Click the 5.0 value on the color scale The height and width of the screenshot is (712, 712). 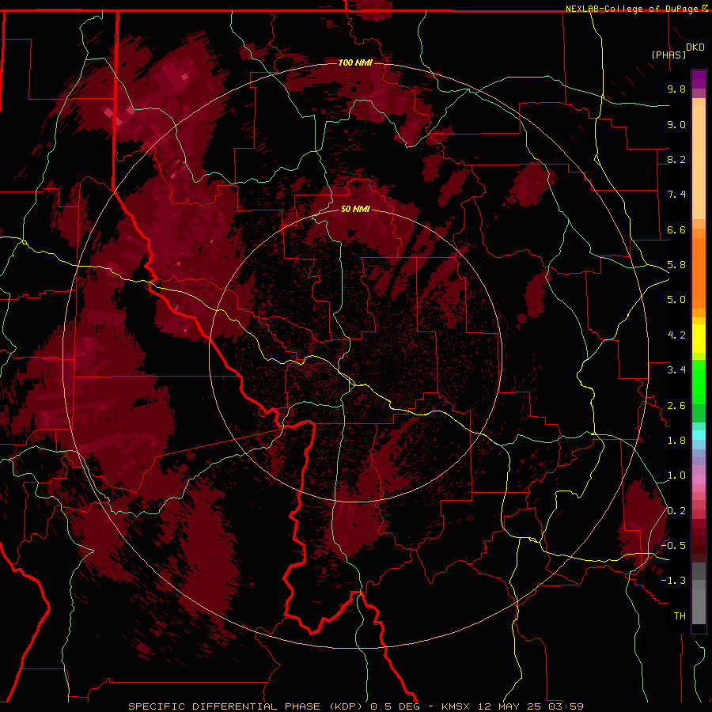point(676,300)
